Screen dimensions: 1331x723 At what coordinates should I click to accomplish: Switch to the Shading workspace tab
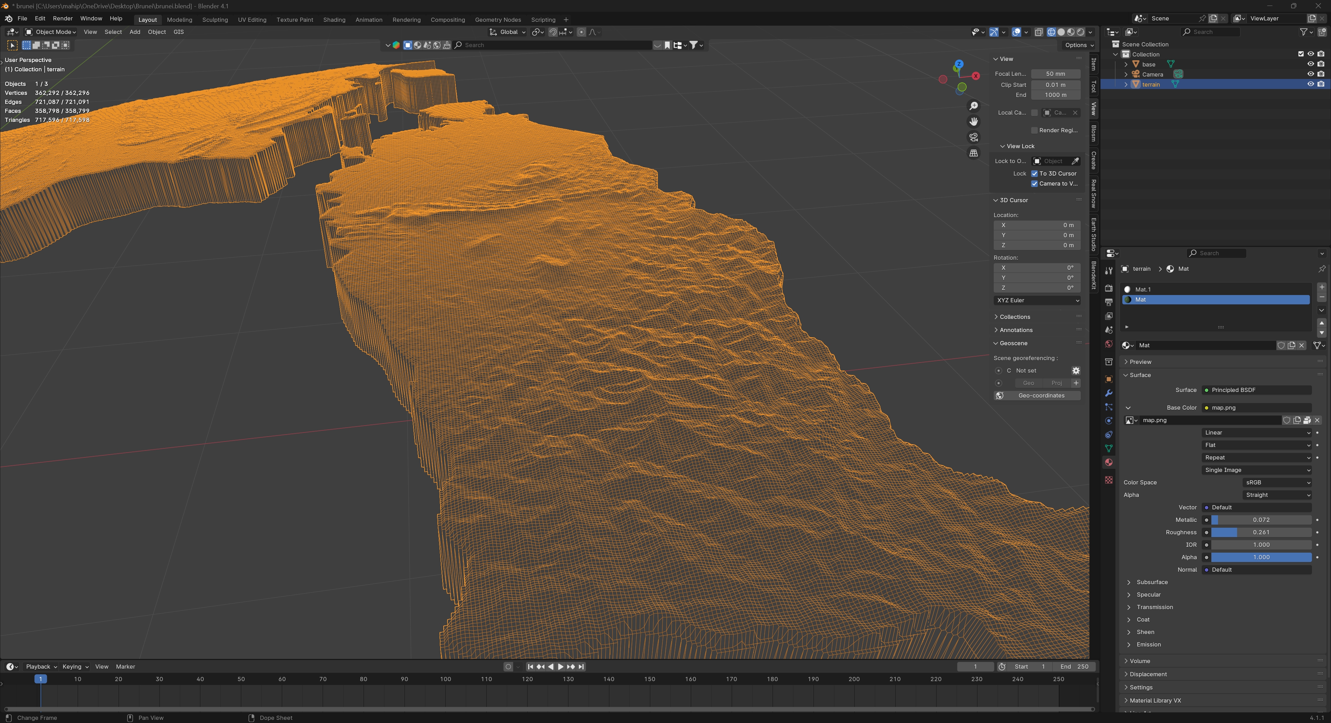(334, 20)
